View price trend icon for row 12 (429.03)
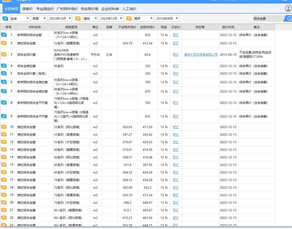The image size is (292, 229). pos(176,142)
